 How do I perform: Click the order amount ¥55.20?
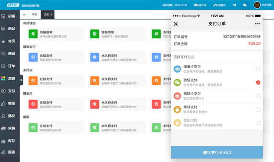tap(254, 43)
